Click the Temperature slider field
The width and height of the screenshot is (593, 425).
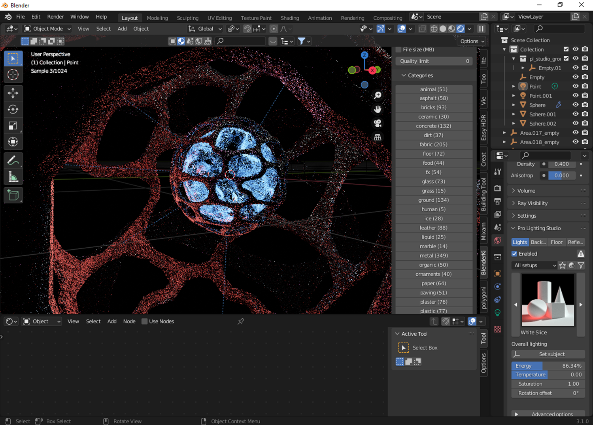coord(548,374)
